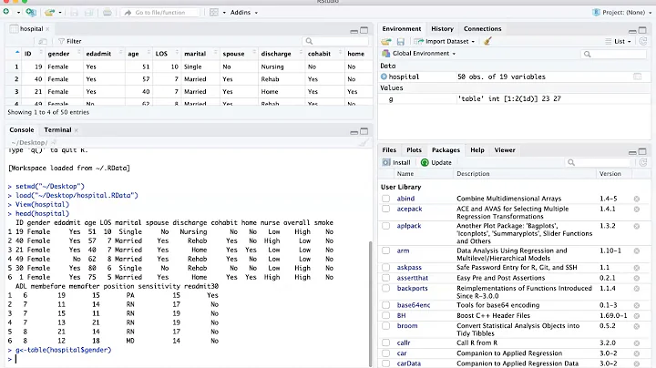
Task: Click the data viewer search field
Action: (335, 41)
